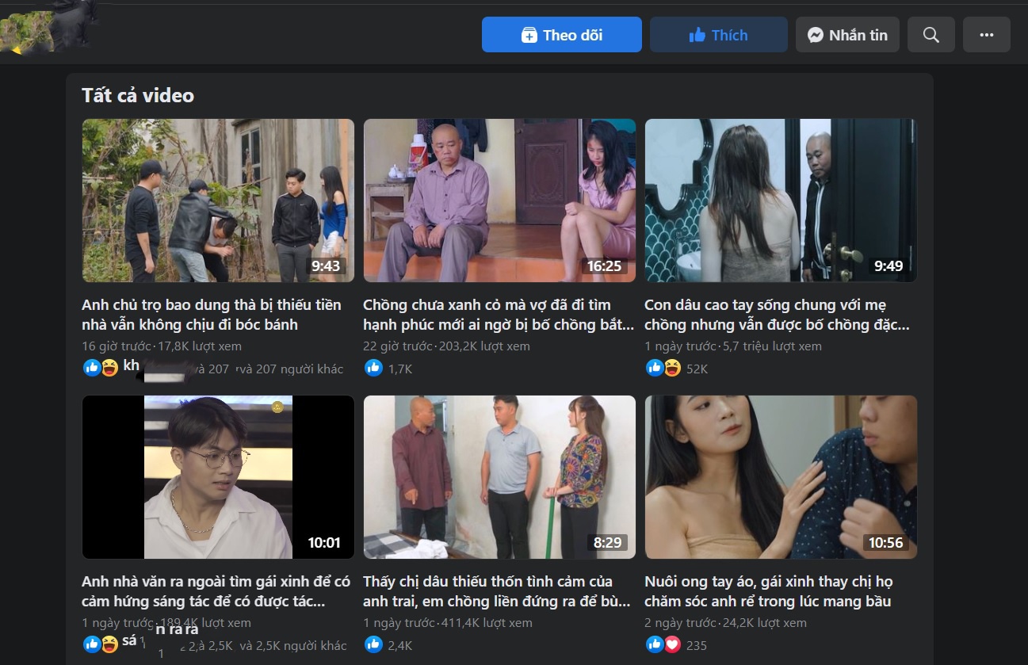
Task: Click the like icon next to 52K count
Action: (x=654, y=368)
